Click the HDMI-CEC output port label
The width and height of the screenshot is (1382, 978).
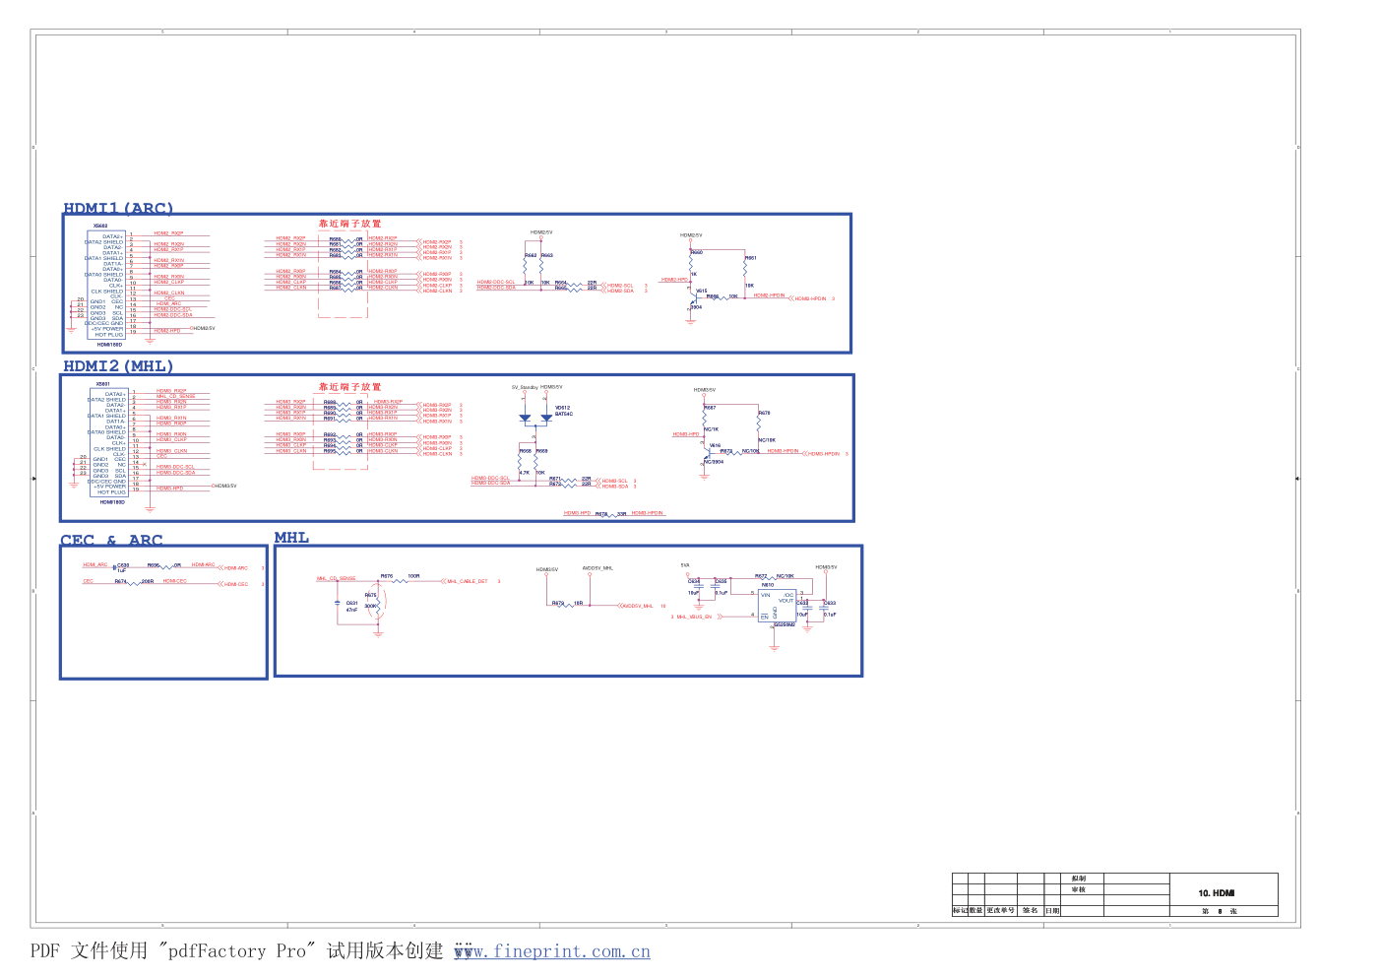[x=235, y=584]
